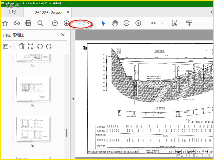Zoom out with the minus icon
Screen dimensions: 214x160
tap(126, 23)
